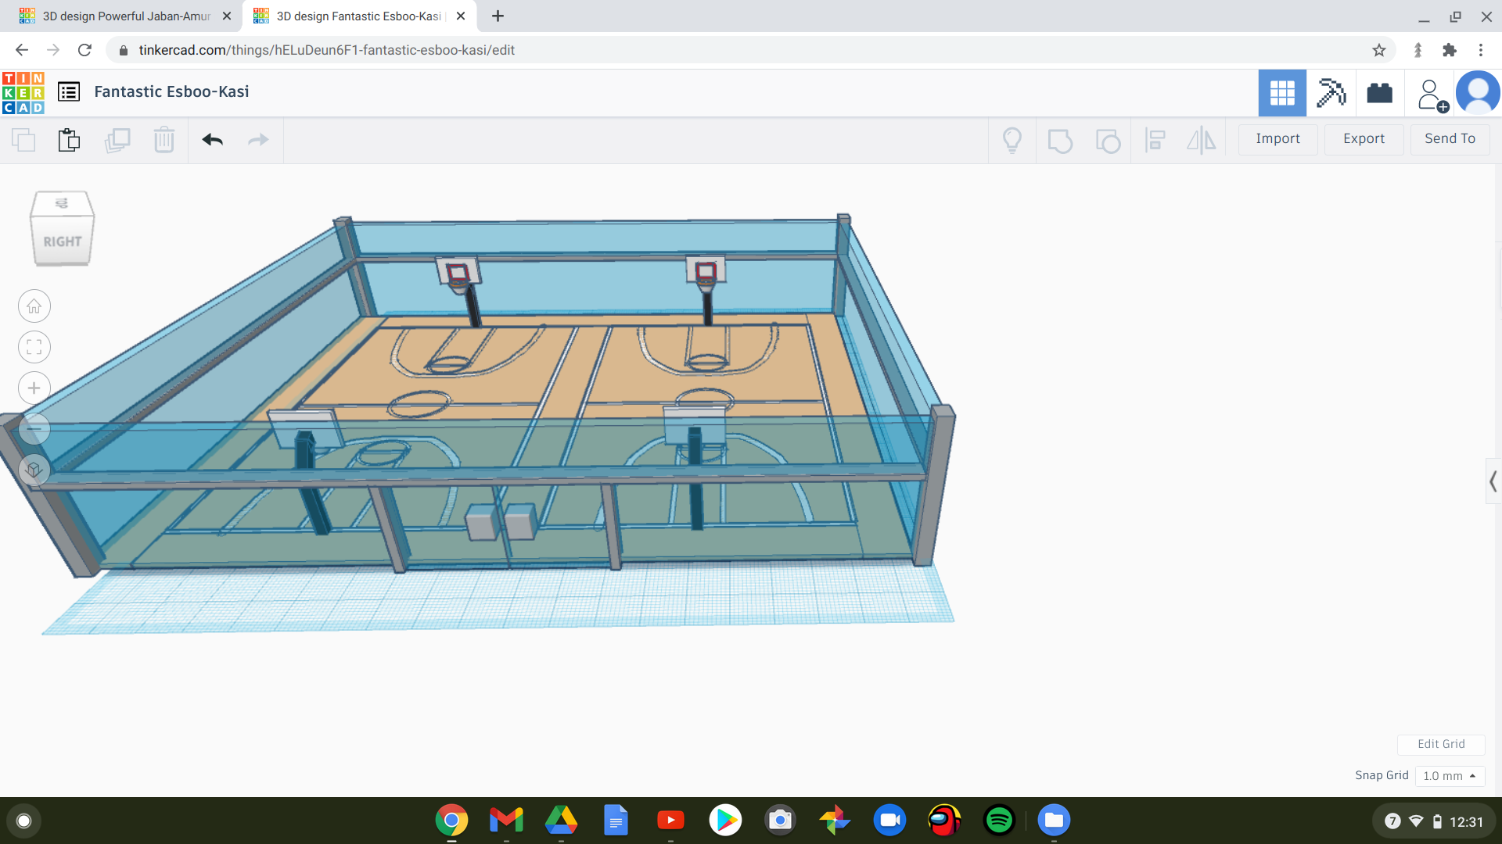Redo the last undone action

pos(258,140)
